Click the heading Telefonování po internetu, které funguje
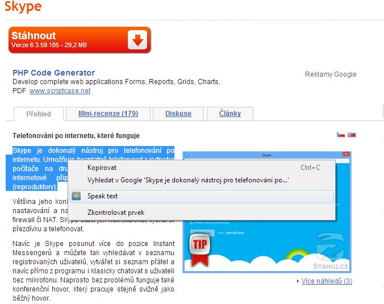This screenshot has height=304, width=384. [x=76, y=136]
